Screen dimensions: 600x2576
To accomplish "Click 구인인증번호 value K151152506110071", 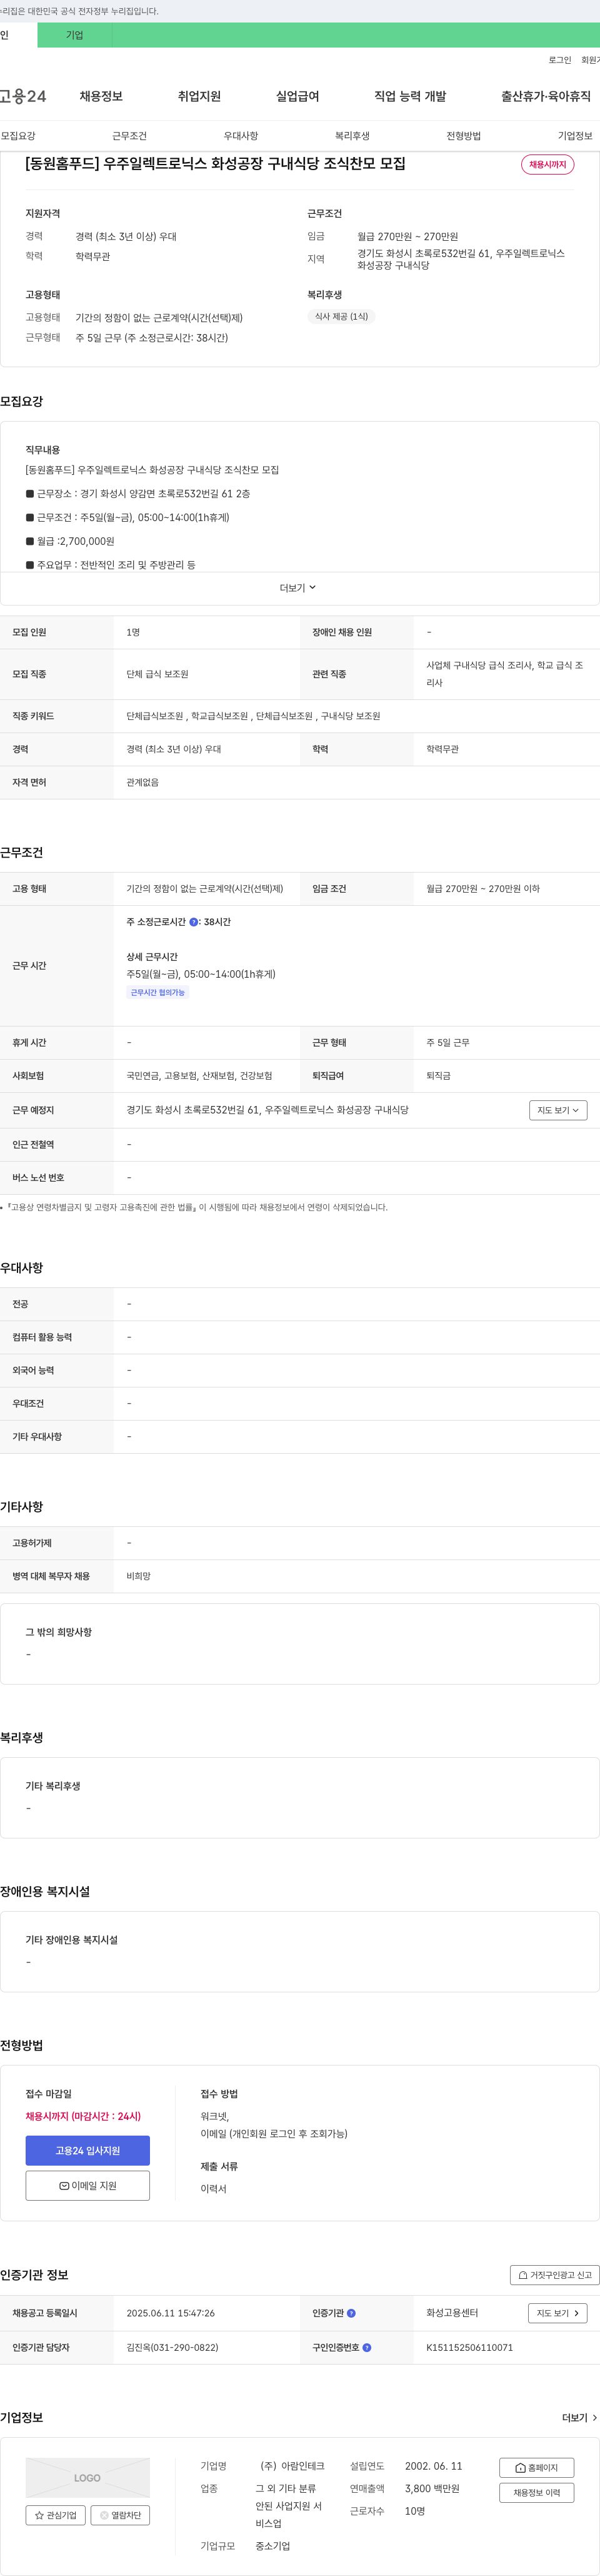I will (469, 2347).
